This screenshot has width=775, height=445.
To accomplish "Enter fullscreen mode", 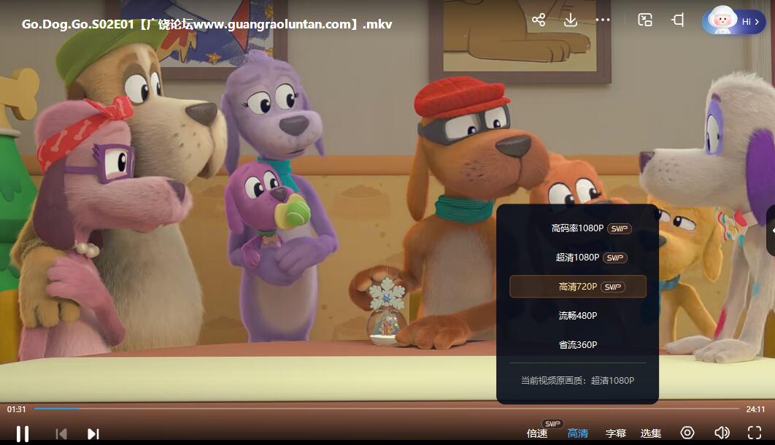I will 755,433.
